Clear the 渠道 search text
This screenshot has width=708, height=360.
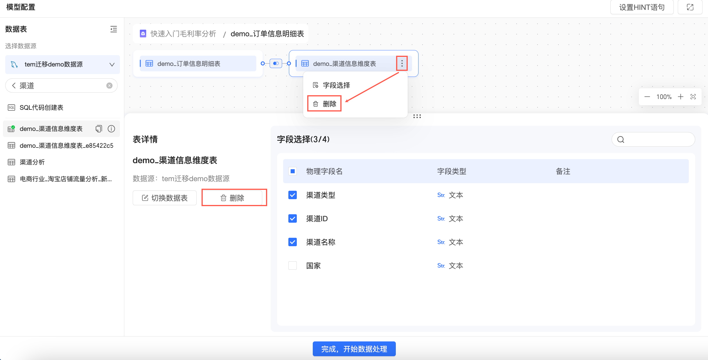click(x=109, y=86)
